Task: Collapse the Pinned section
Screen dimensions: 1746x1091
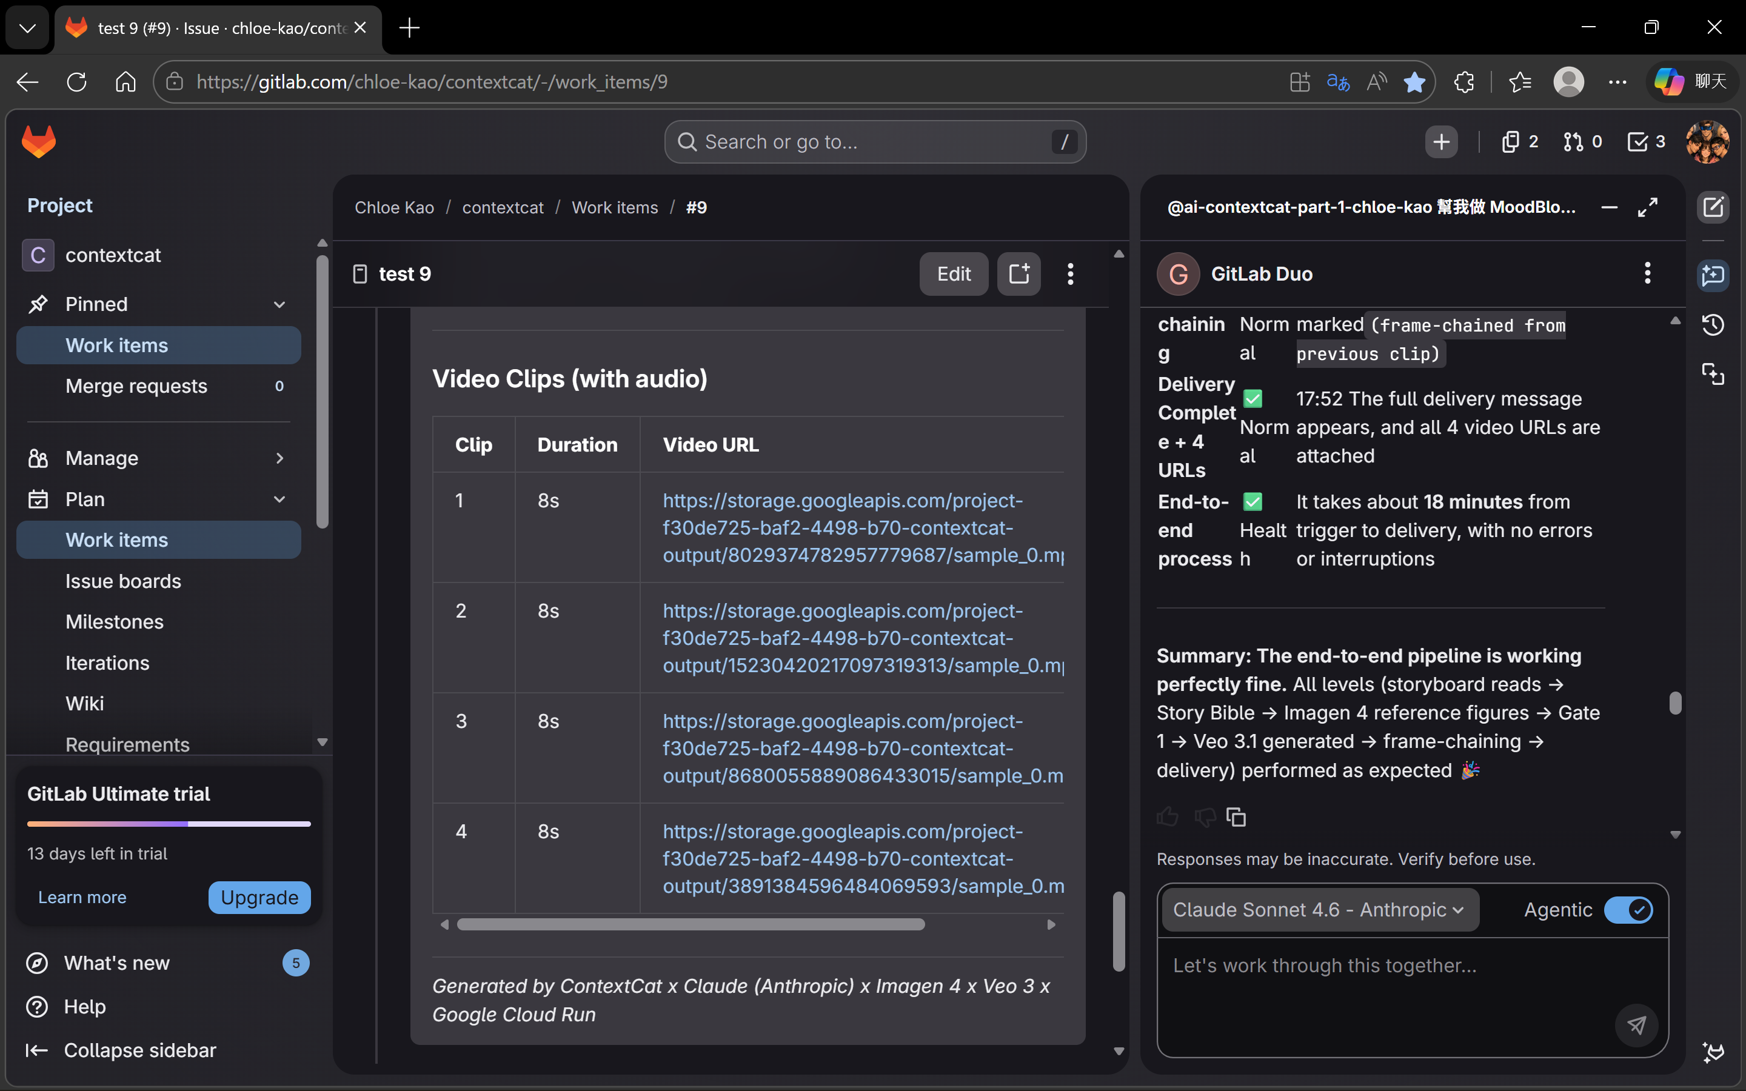Action: point(279,304)
